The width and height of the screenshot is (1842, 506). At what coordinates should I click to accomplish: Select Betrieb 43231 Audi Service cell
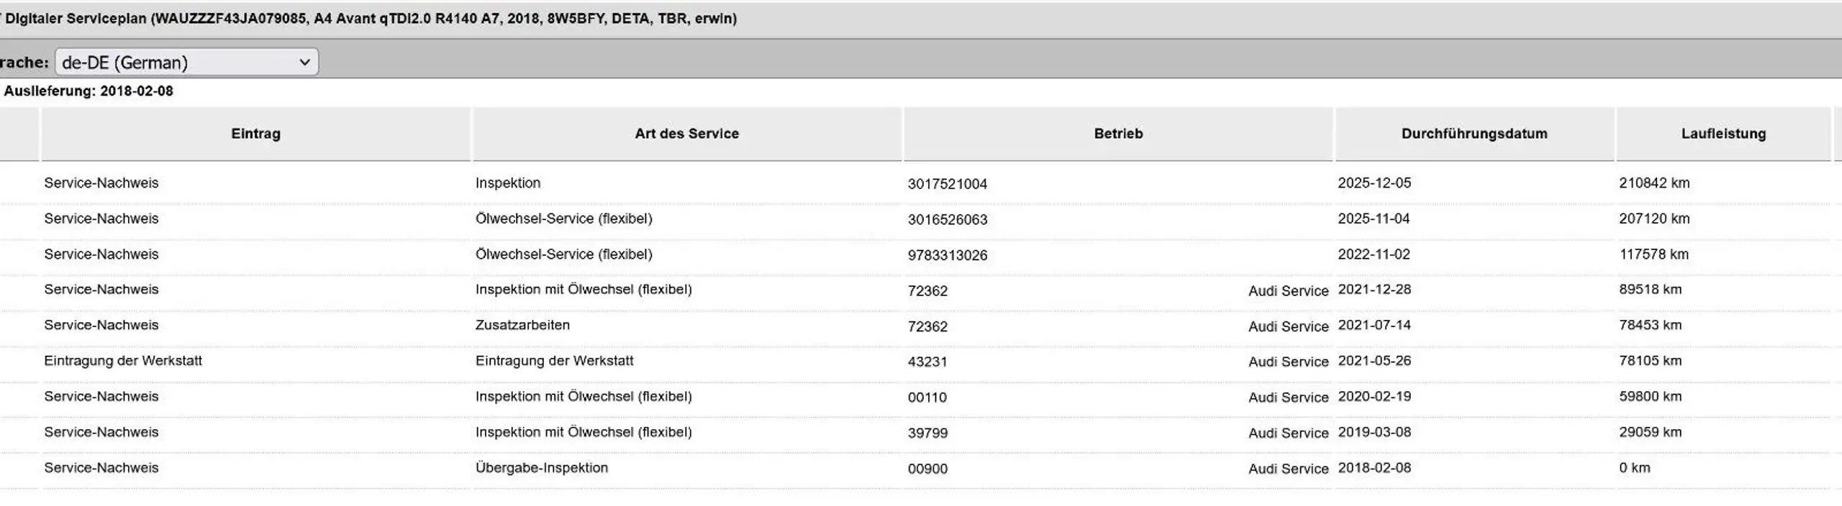(1118, 362)
